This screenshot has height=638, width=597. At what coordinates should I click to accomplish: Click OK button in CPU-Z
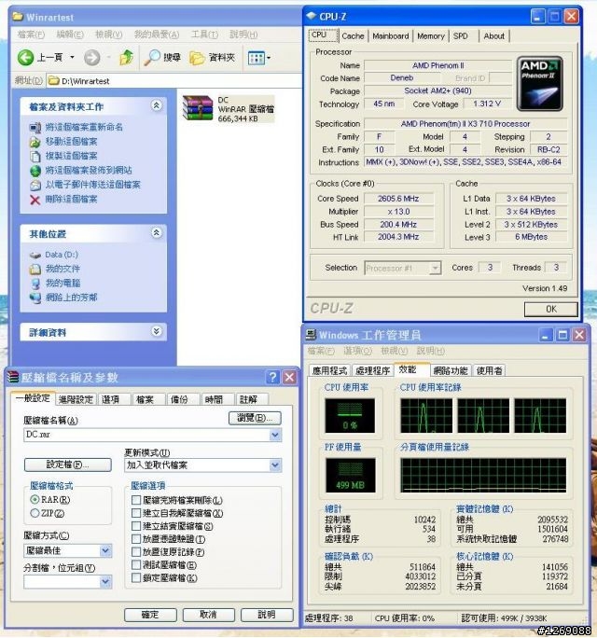pyautogui.click(x=551, y=310)
